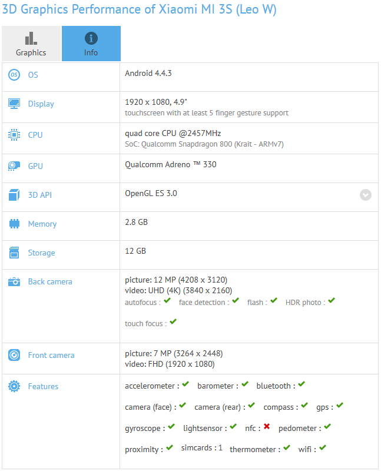Expand the OpenGL ES 3.0 details arrow

(366, 195)
